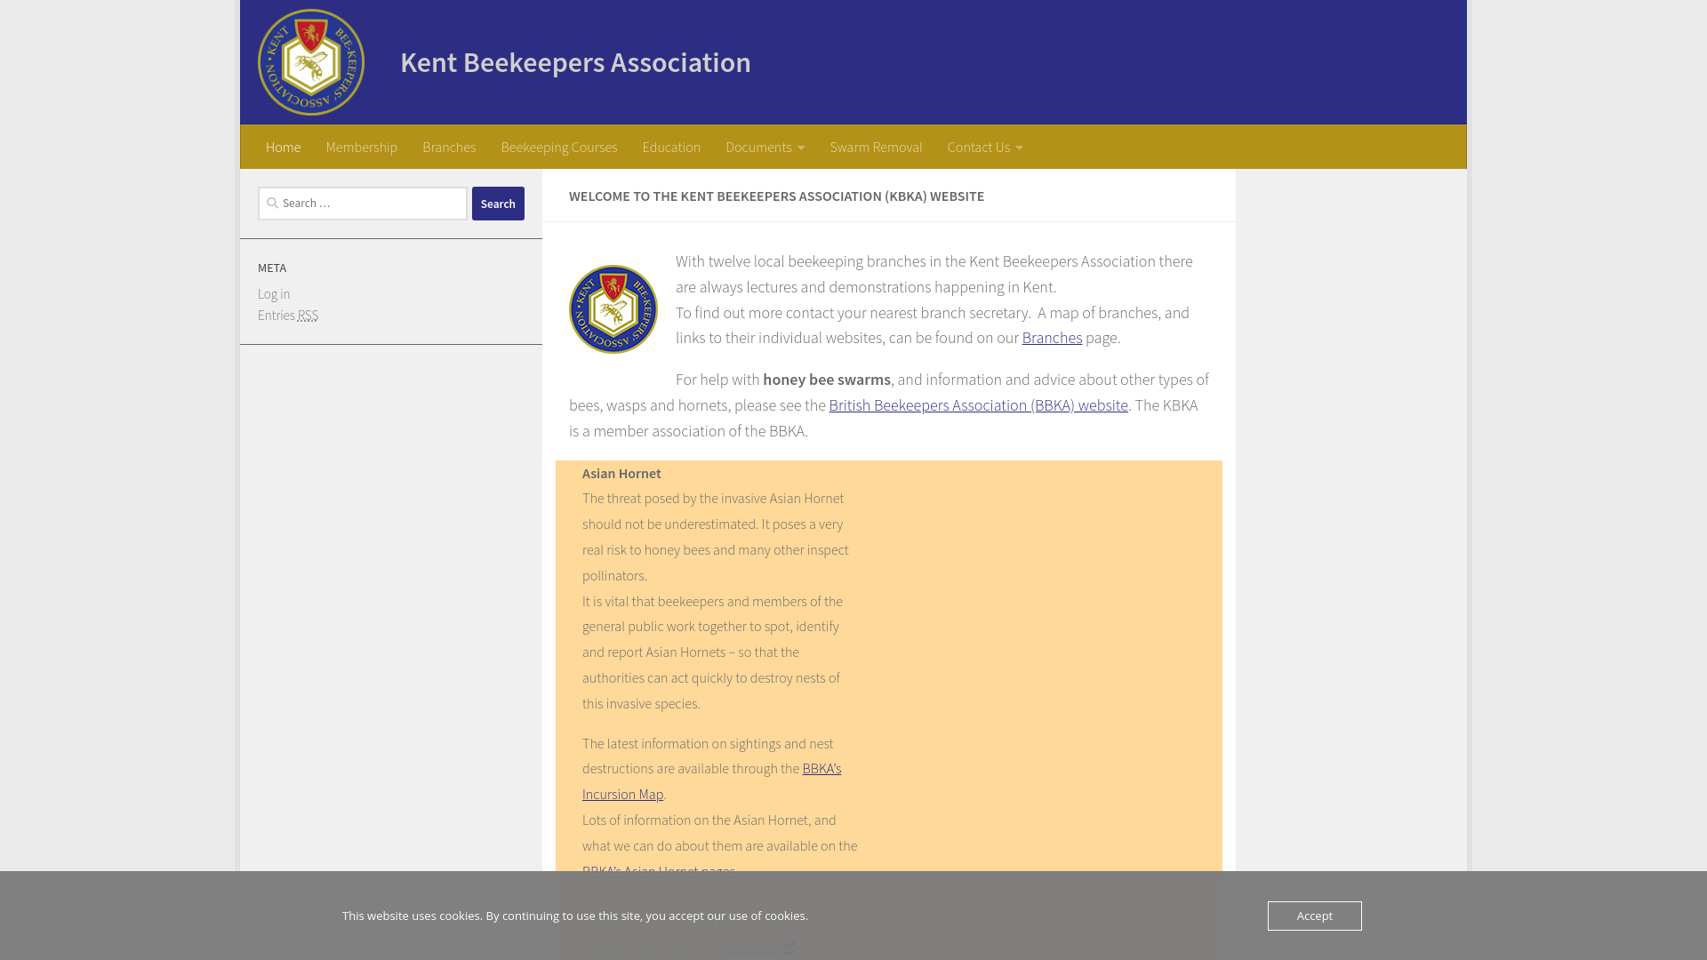Click the cookie notice message text
Image resolution: width=1707 pixels, height=960 pixels.
(x=575, y=916)
